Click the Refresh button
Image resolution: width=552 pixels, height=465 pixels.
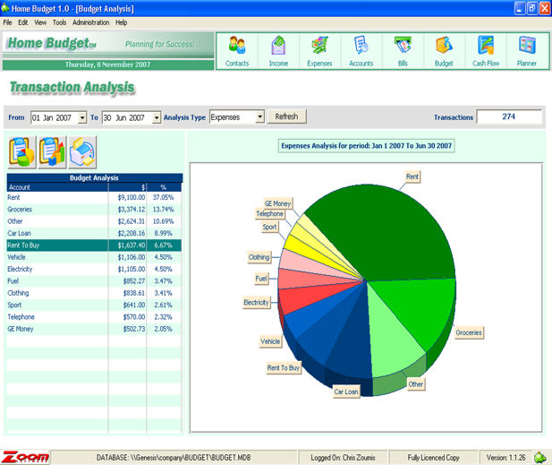tap(286, 116)
